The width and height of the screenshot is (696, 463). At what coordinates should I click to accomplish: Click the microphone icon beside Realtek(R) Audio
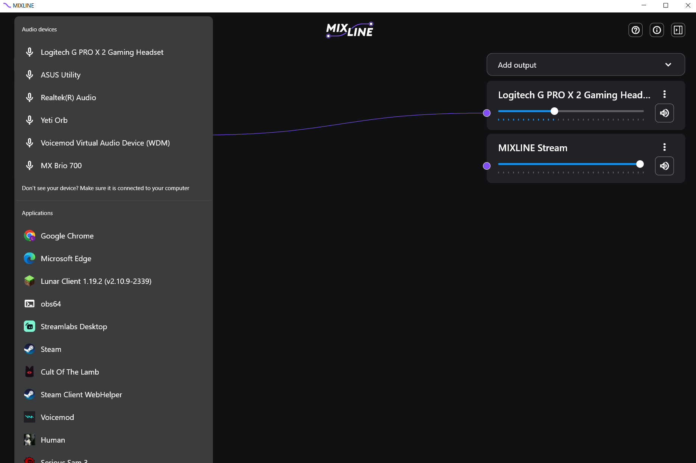tap(30, 98)
